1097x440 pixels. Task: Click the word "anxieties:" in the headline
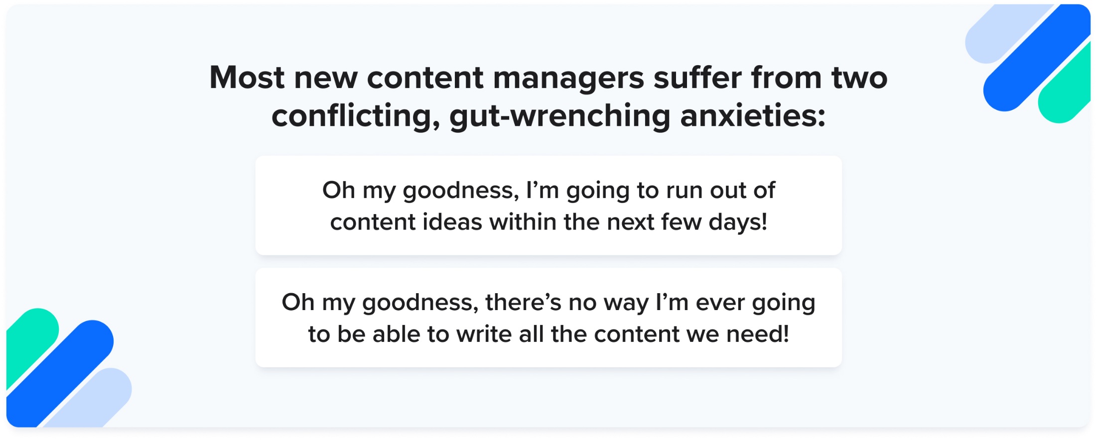click(x=752, y=116)
